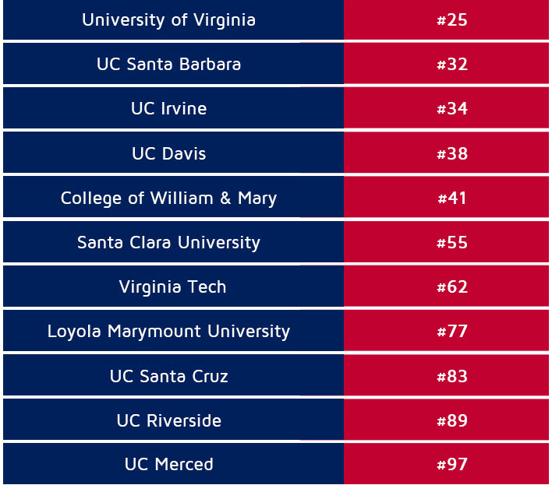Image resolution: width=552 pixels, height=485 pixels.
Task: Select the #55 ranking cell
Action: 451,242
